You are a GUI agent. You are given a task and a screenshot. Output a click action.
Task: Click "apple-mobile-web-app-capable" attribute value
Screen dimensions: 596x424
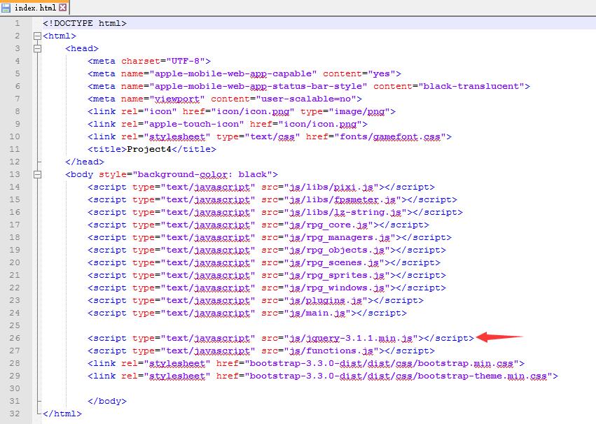tap(233, 73)
